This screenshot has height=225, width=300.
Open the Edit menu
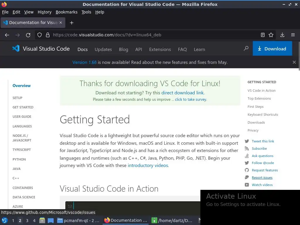16,12
